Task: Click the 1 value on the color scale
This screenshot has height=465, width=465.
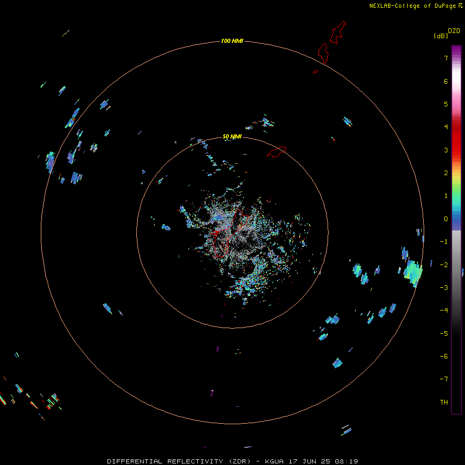Action: pyautogui.click(x=446, y=196)
